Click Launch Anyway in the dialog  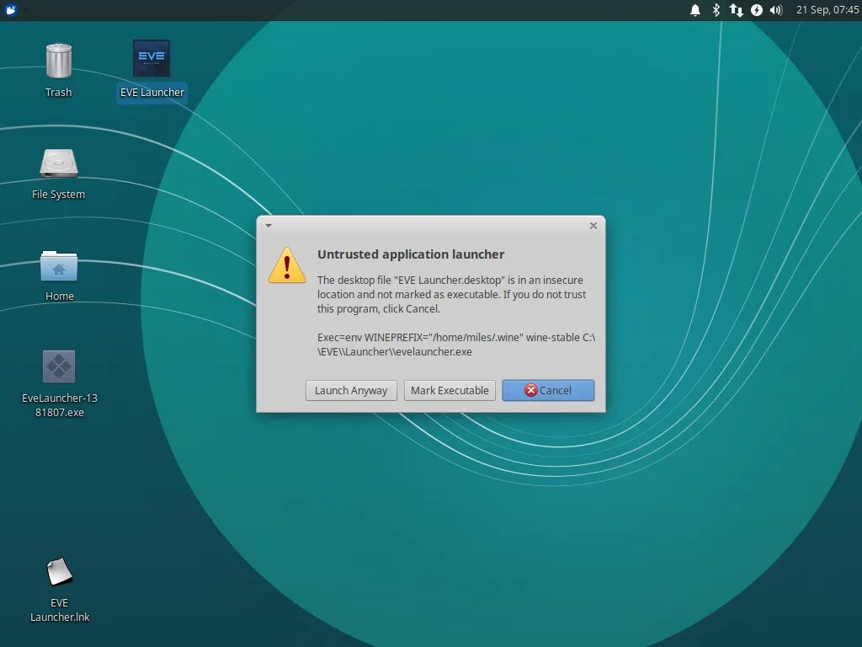351,390
